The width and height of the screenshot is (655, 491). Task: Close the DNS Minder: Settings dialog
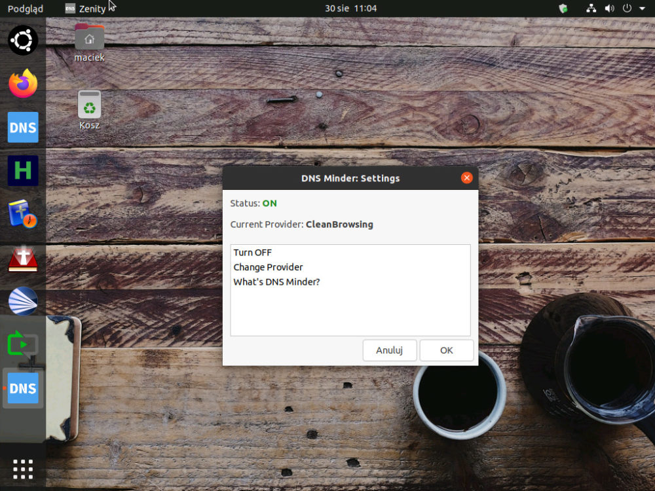(x=466, y=178)
